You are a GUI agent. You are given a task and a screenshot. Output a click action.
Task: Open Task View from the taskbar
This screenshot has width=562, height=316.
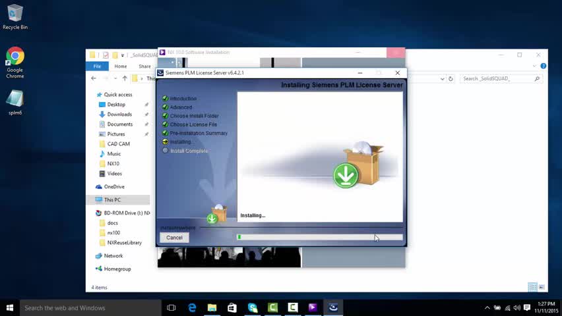click(x=172, y=307)
